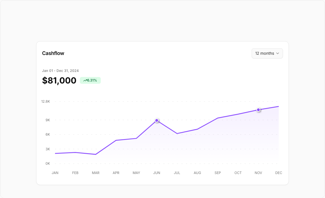
Task: Click the 6.31% growth percentage text
Action: click(92, 80)
